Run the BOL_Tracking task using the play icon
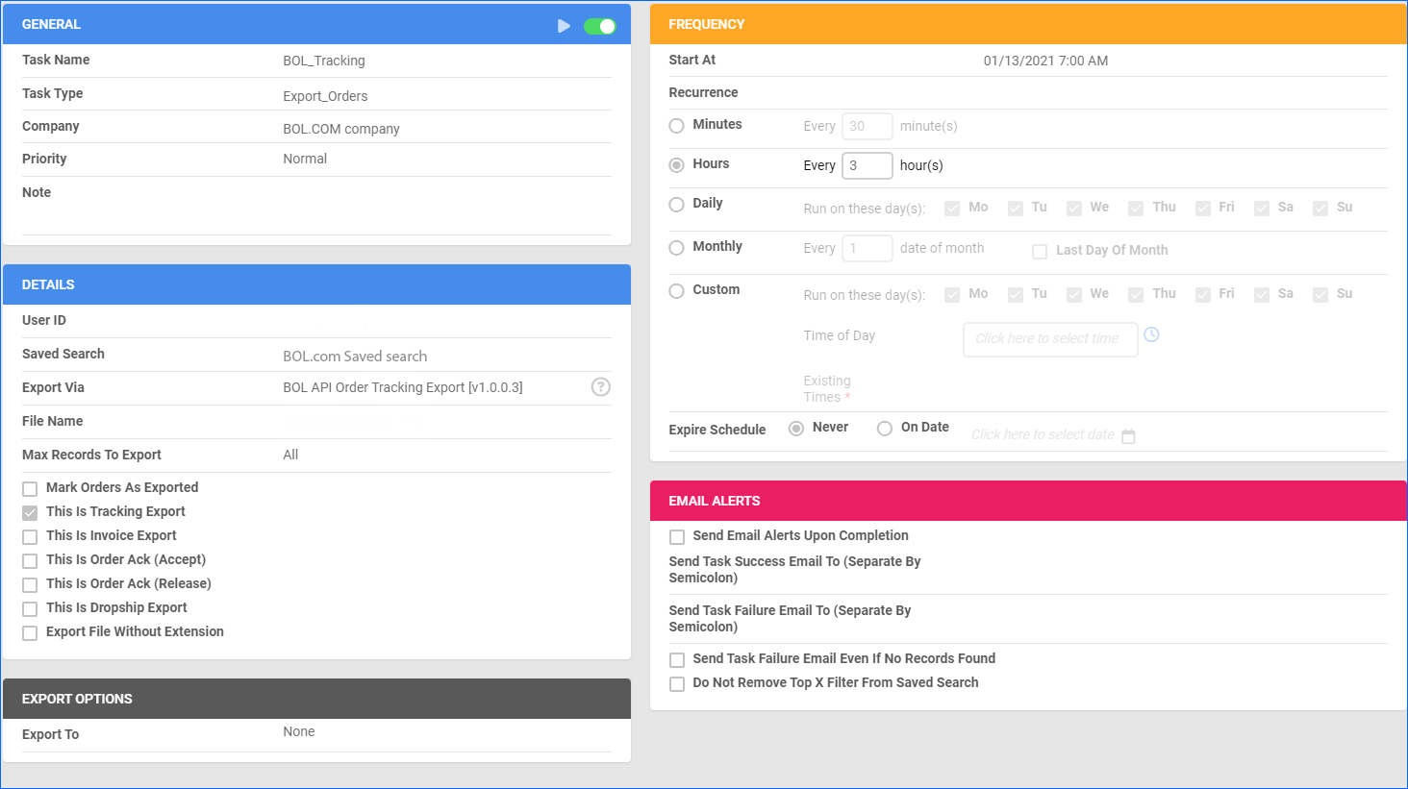1408x789 pixels. (x=565, y=26)
